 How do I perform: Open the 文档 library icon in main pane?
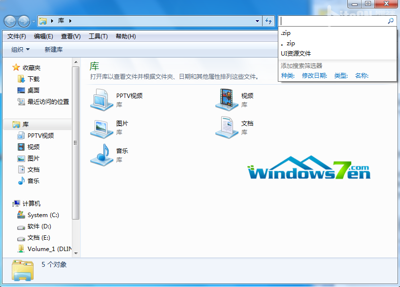click(x=227, y=128)
